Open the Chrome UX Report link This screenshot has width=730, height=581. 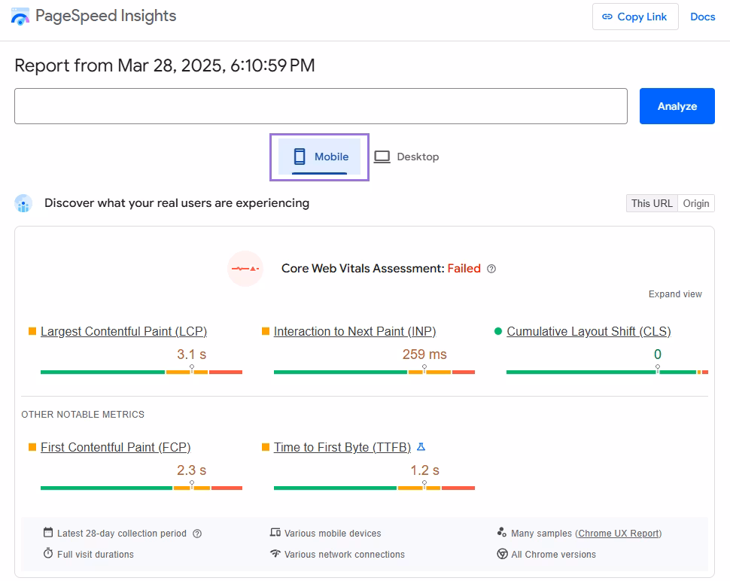619,533
